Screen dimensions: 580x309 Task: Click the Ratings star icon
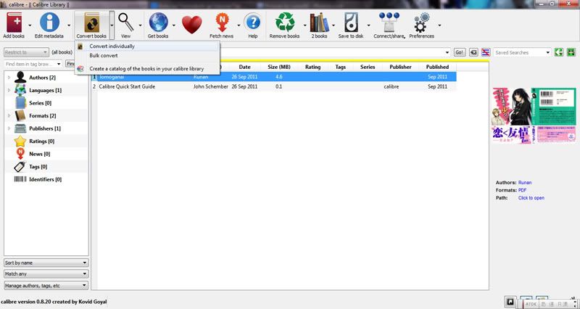coord(20,141)
